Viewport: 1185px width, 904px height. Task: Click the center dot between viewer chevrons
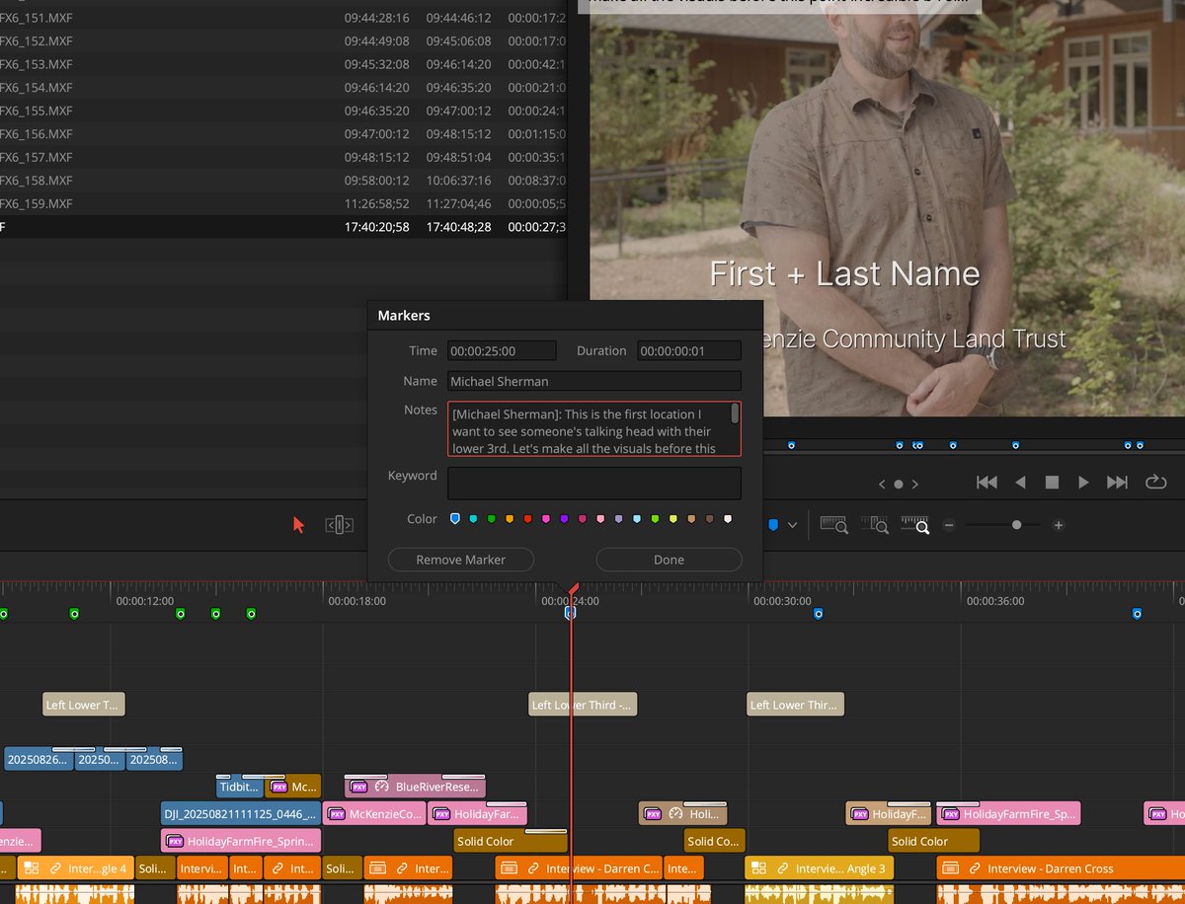coord(899,485)
